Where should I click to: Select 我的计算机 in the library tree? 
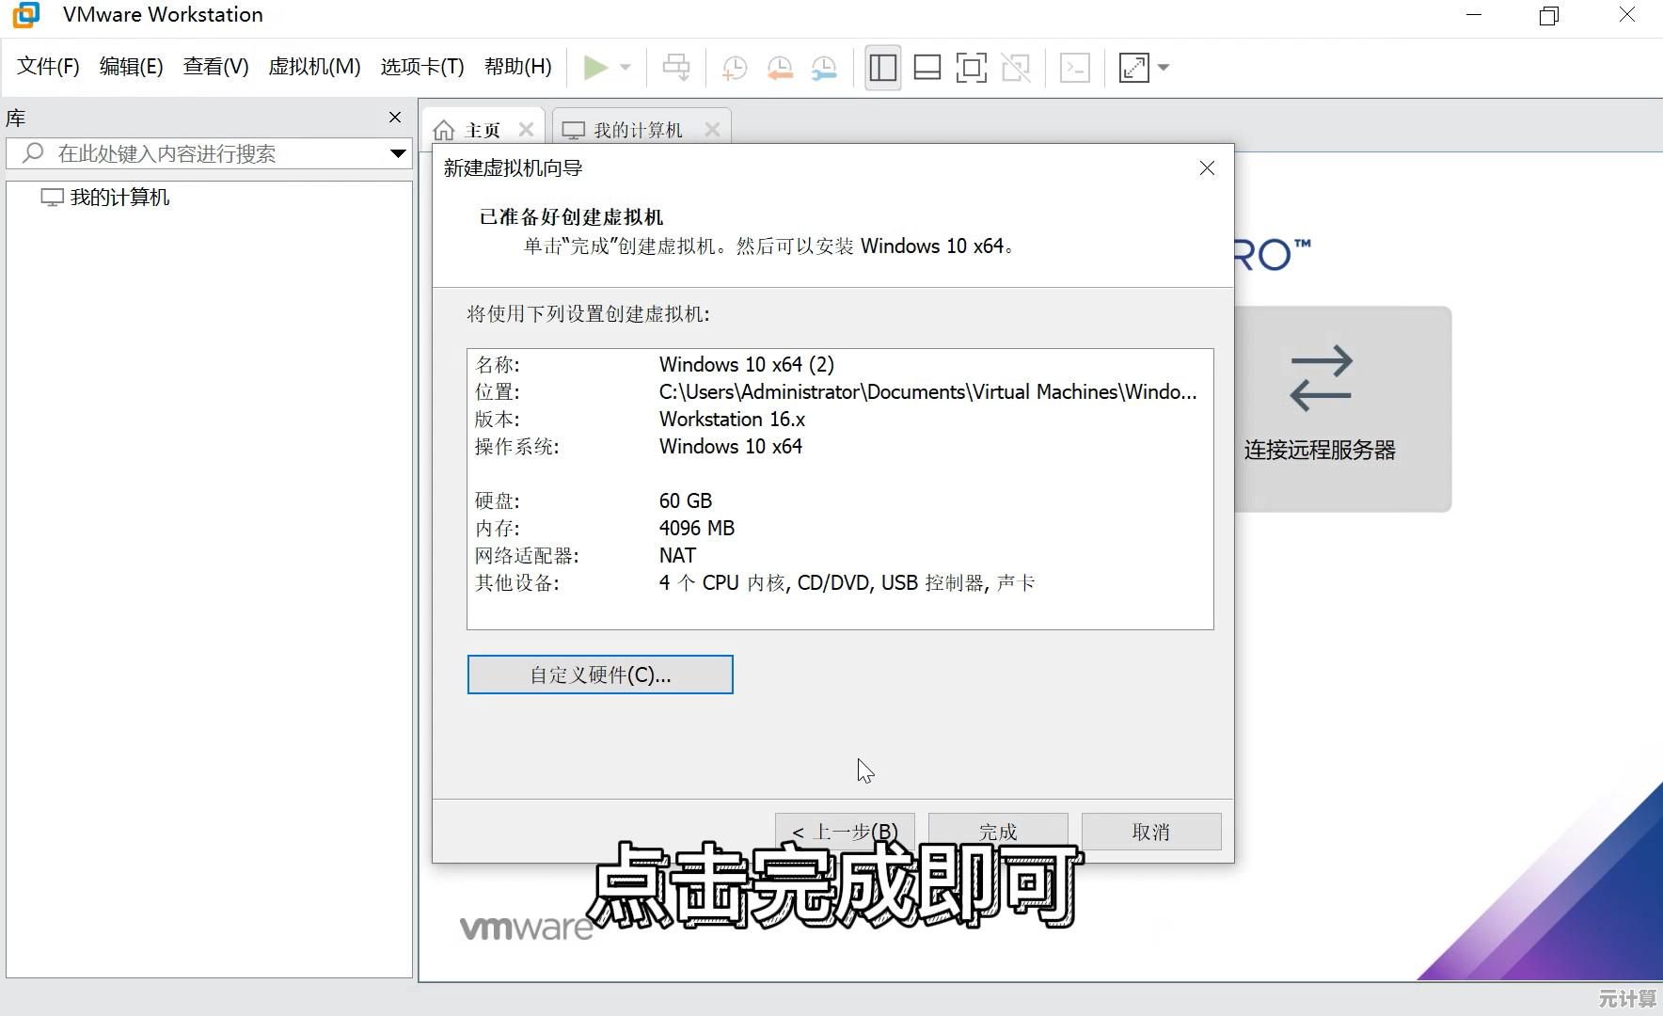pyautogui.click(x=119, y=198)
